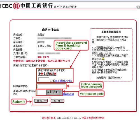Open the help question mark icon

coord(138,7)
